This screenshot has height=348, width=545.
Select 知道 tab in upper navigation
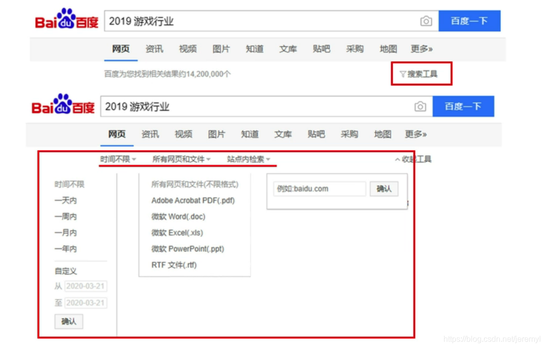click(x=255, y=49)
